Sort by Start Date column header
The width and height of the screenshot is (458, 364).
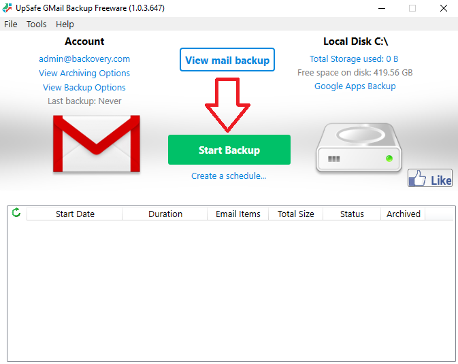pos(74,214)
